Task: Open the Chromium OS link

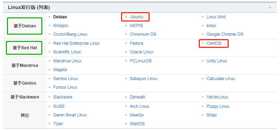Action: click(x=143, y=34)
